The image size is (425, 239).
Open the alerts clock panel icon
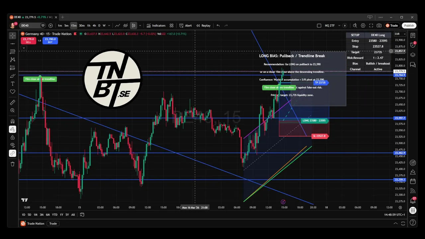click(x=413, y=45)
